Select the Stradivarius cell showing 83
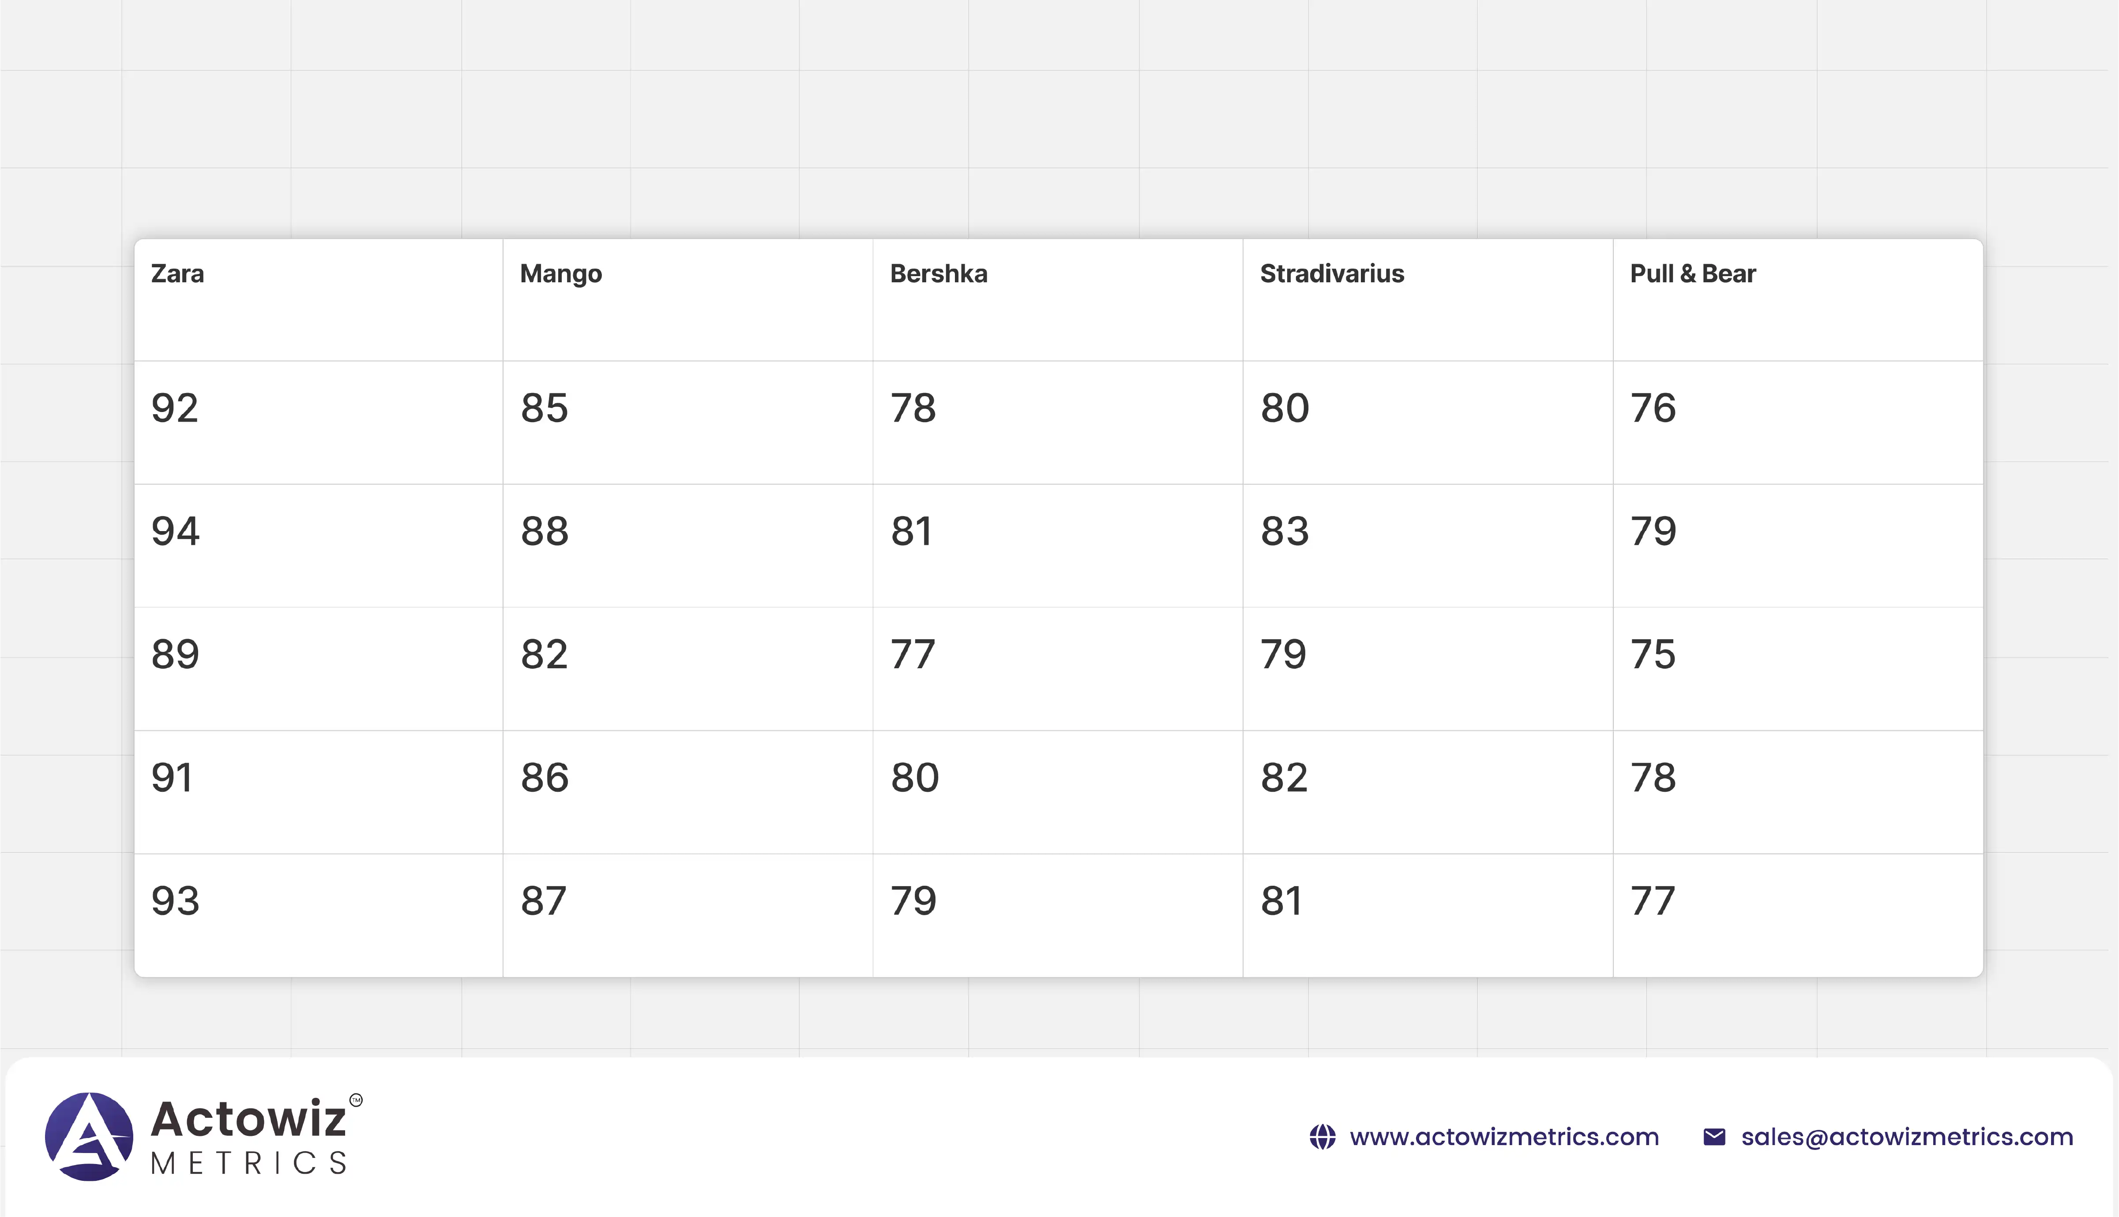2119x1217 pixels. (1285, 531)
